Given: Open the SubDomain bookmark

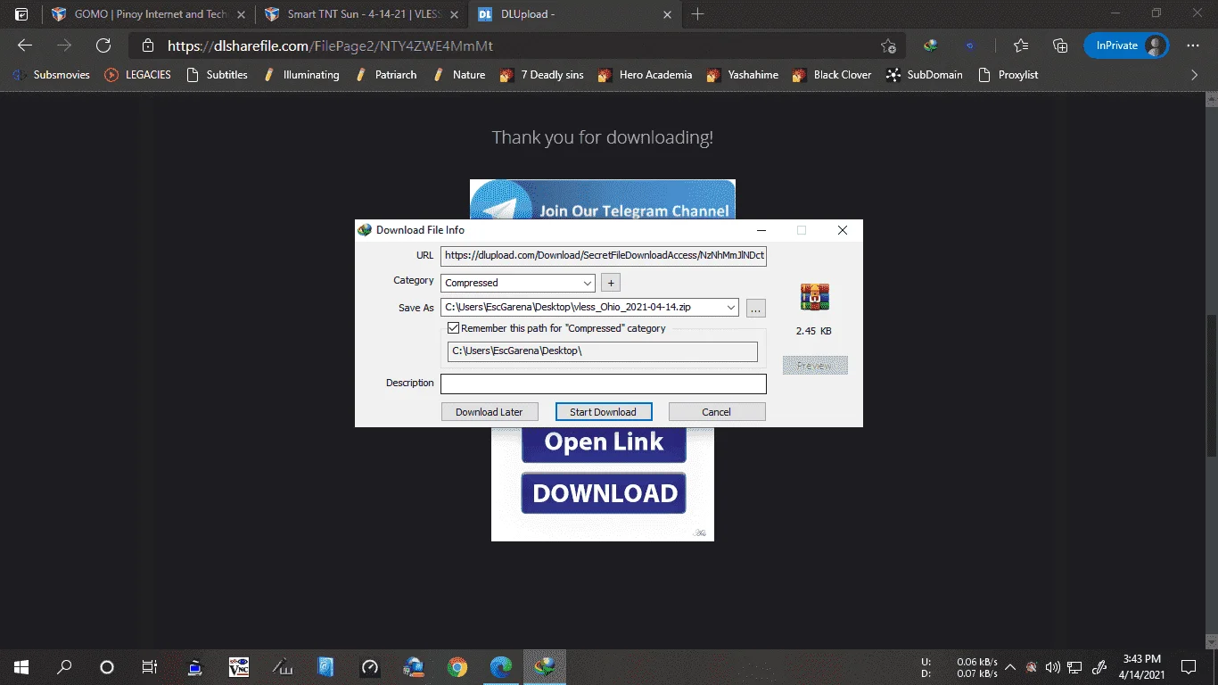Looking at the screenshot, I should (925, 75).
